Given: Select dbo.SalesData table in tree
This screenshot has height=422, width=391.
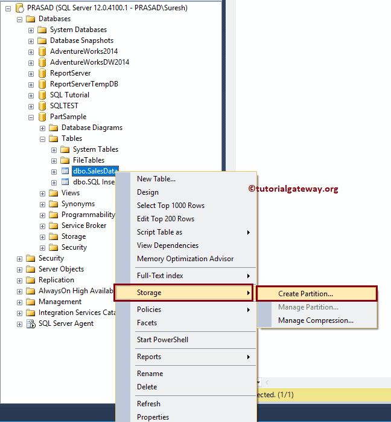Looking at the screenshot, I should (95, 171).
